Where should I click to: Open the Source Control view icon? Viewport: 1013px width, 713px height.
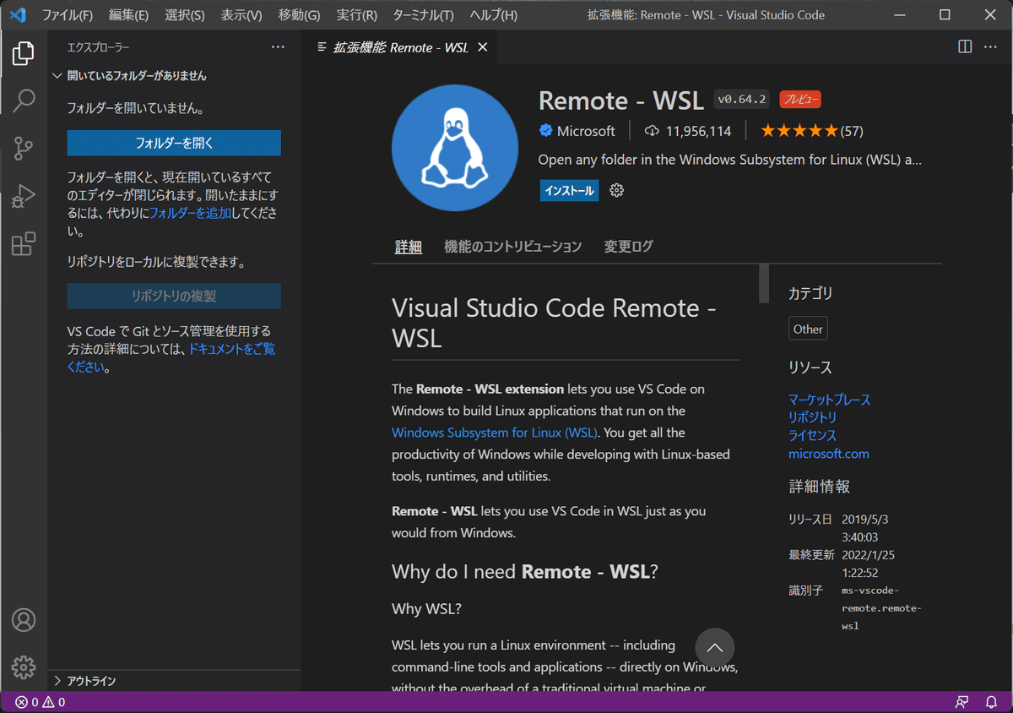[x=24, y=149]
